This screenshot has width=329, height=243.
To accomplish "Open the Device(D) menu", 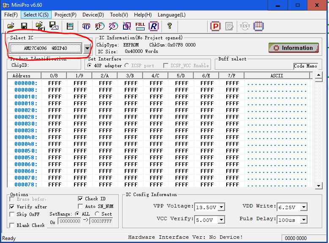I will tap(93, 15).
